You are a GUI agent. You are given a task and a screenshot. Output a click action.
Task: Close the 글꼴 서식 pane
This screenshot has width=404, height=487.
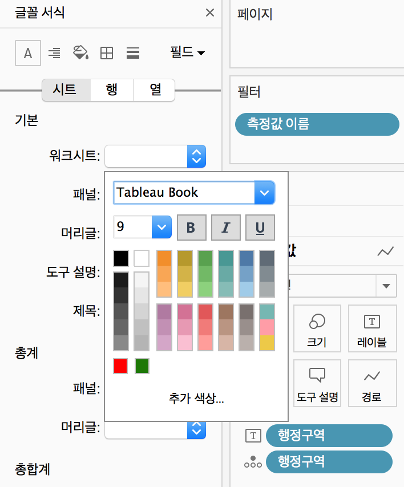[210, 13]
